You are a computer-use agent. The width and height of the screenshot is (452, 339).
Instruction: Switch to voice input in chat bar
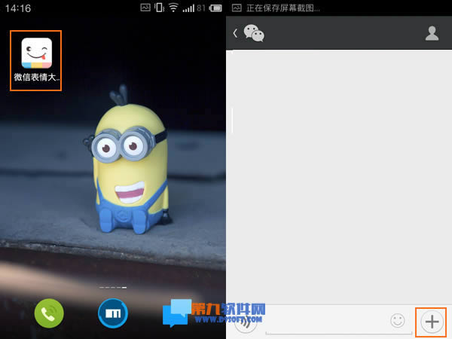pyautogui.click(x=246, y=322)
